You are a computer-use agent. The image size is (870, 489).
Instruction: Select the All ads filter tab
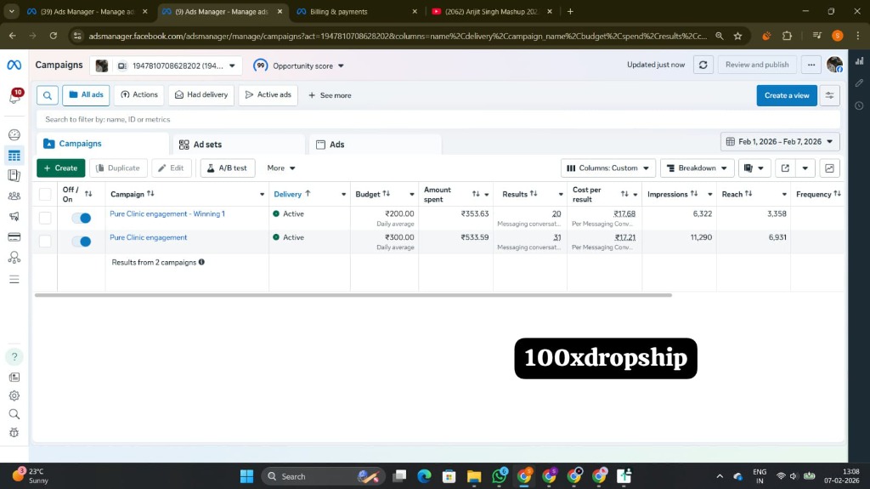coord(86,95)
